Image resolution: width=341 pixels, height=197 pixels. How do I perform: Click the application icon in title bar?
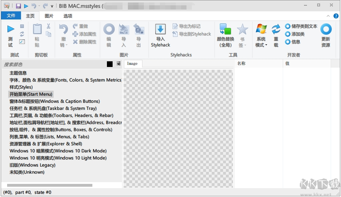point(7,6)
